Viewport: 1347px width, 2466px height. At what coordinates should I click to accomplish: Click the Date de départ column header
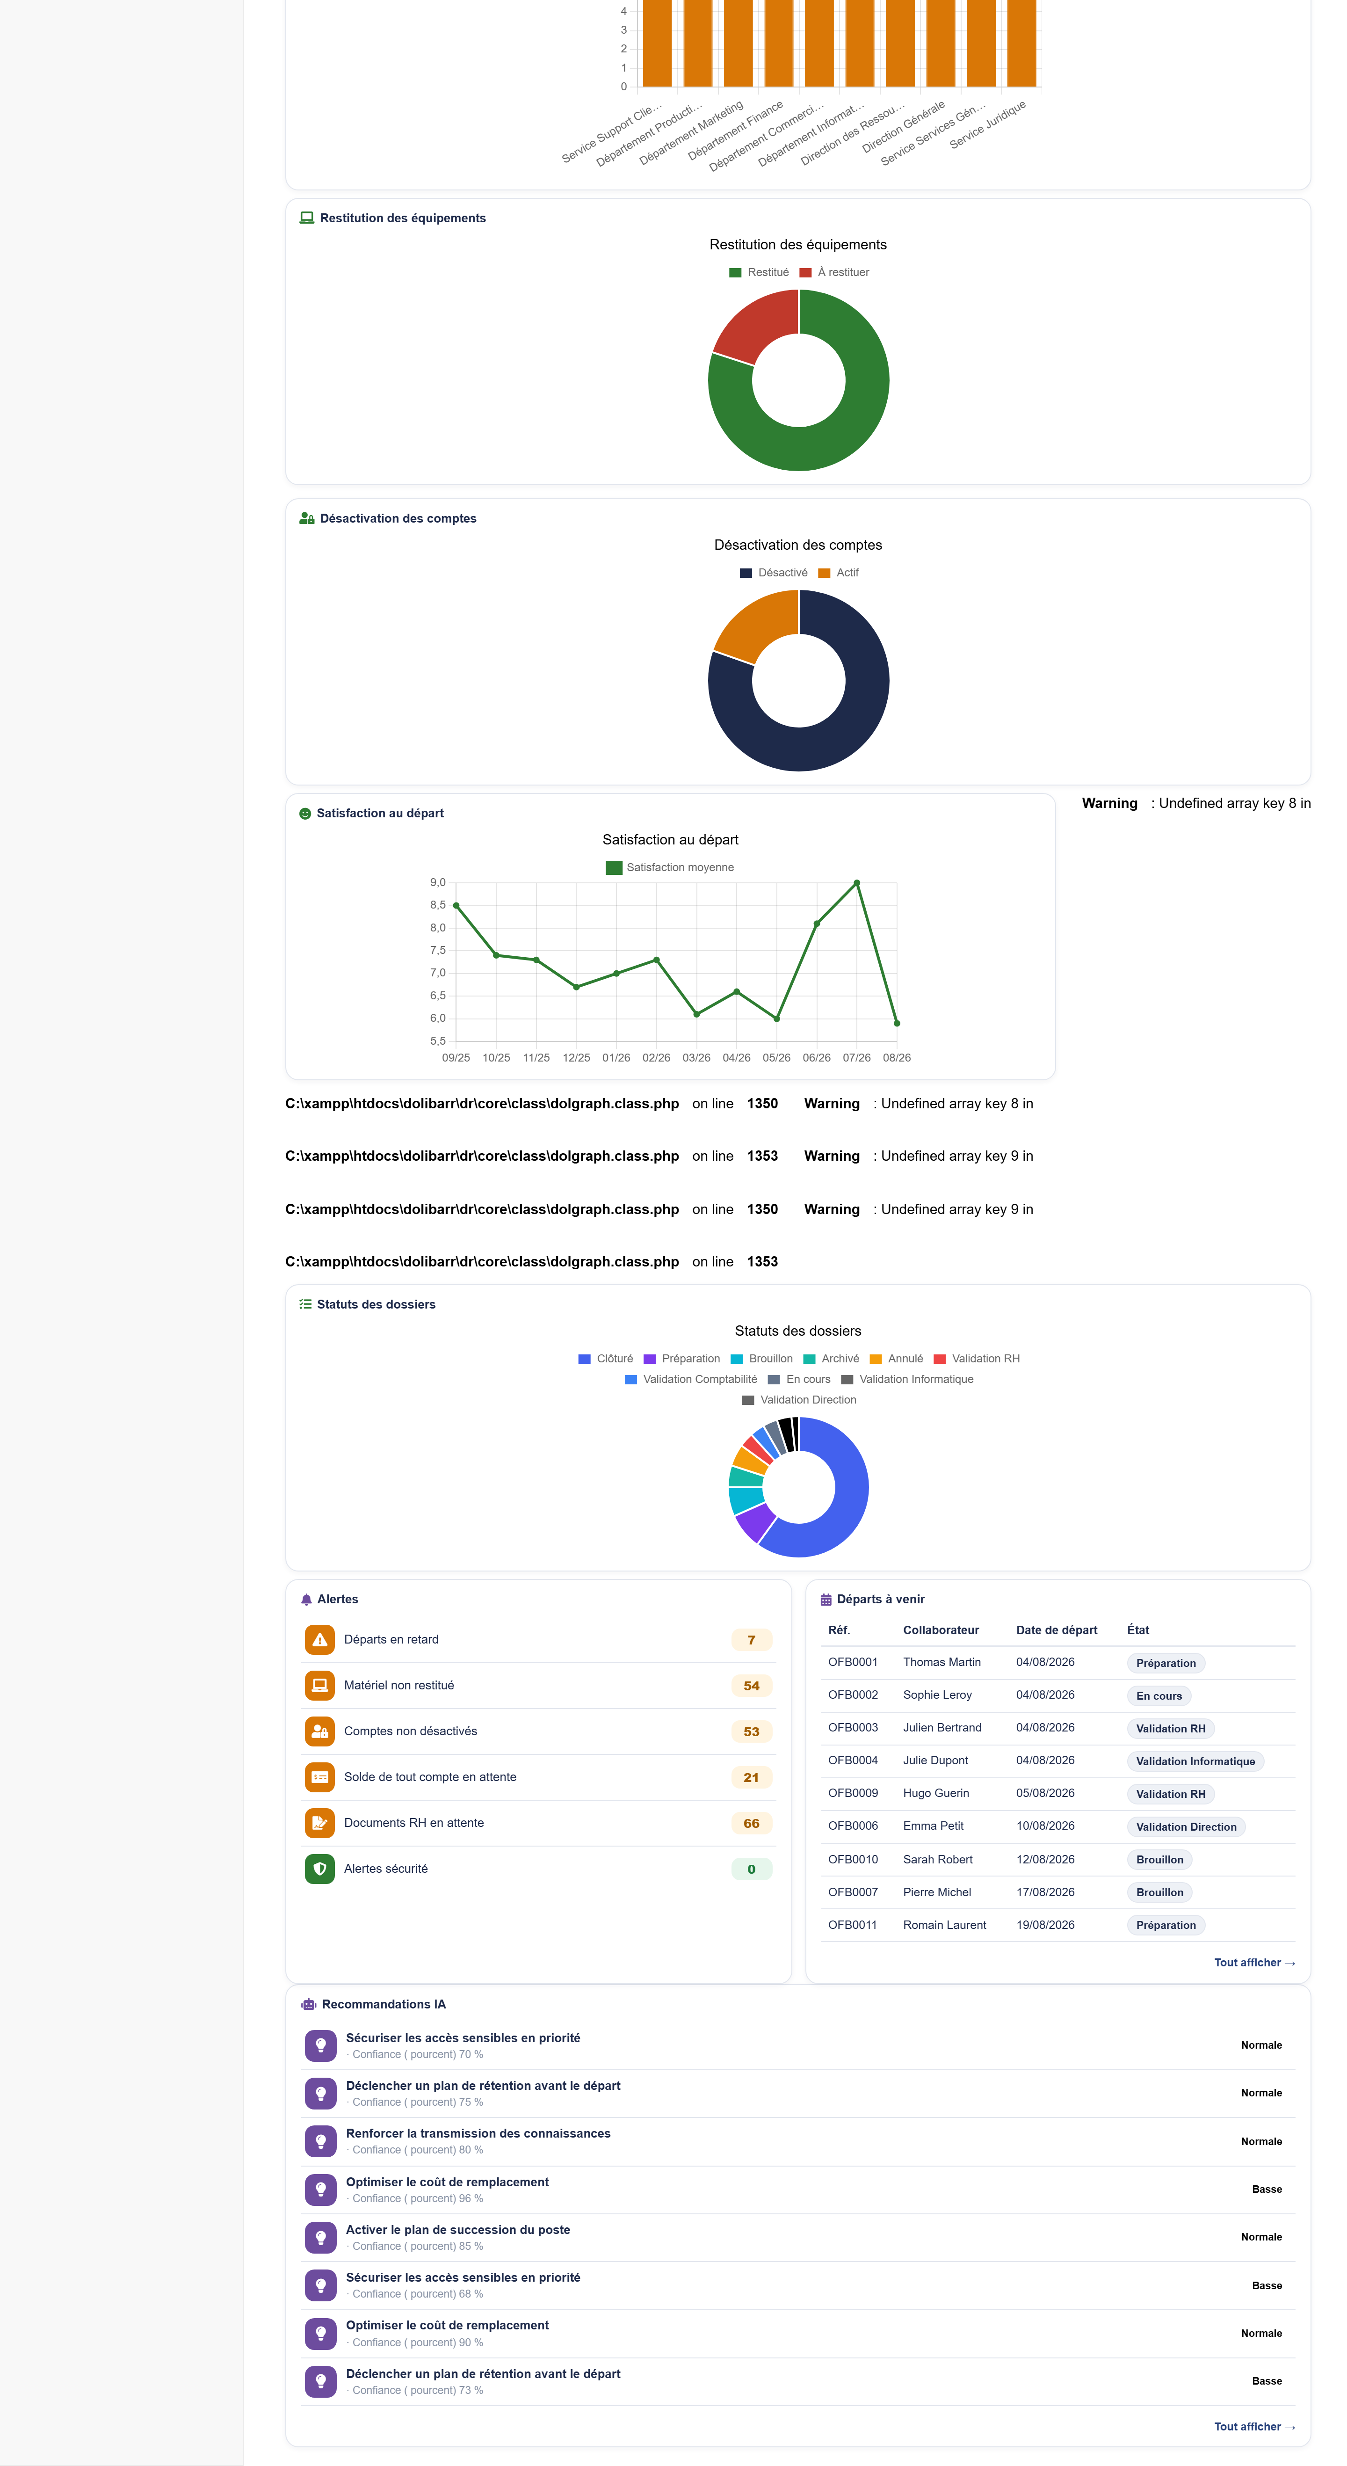[x=1057, y=1630]
